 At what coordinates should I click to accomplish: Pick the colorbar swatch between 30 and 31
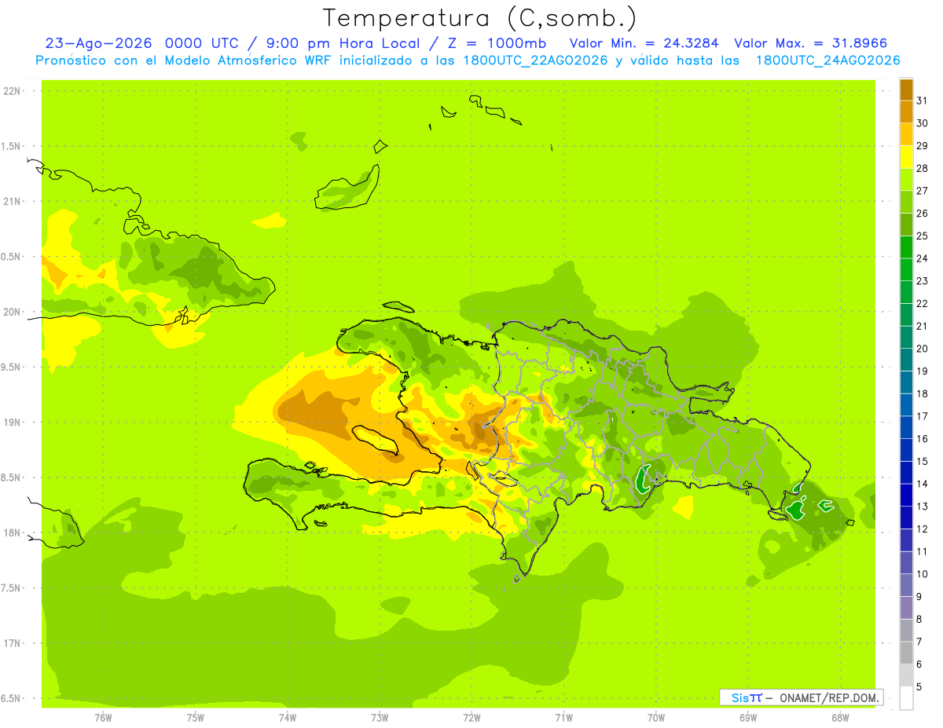(x=906, y=112)
